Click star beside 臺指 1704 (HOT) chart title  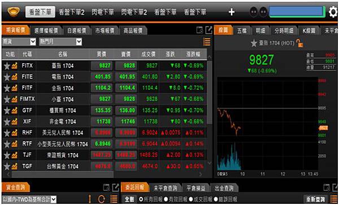254,43
